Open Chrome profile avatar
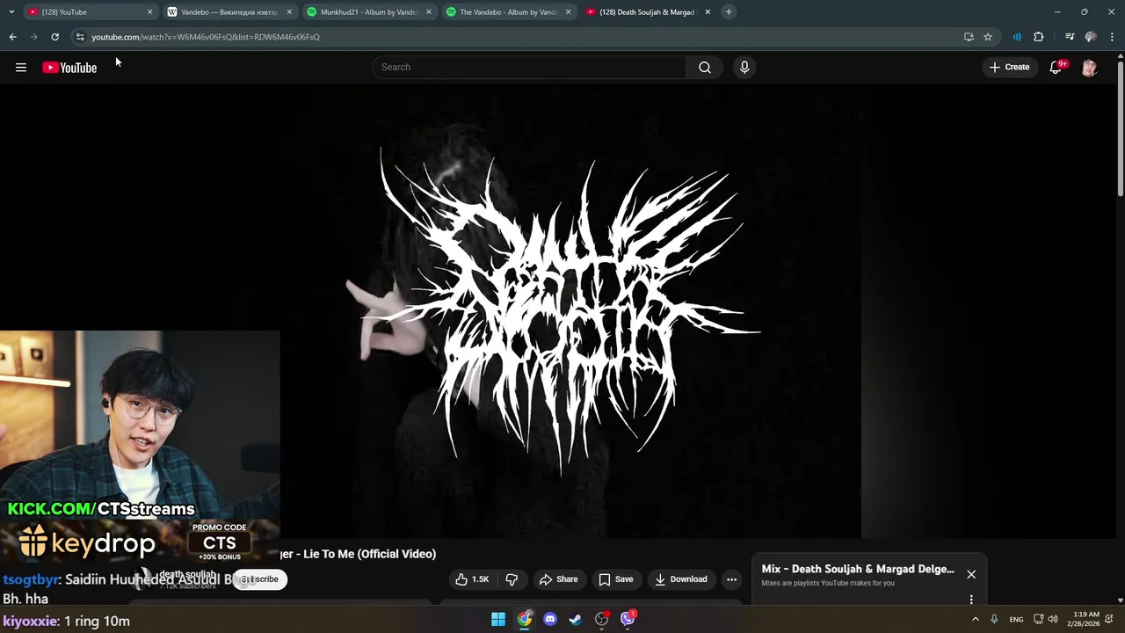The width and height of the screenshot is (1125, 633). [x=1091, y=37]
